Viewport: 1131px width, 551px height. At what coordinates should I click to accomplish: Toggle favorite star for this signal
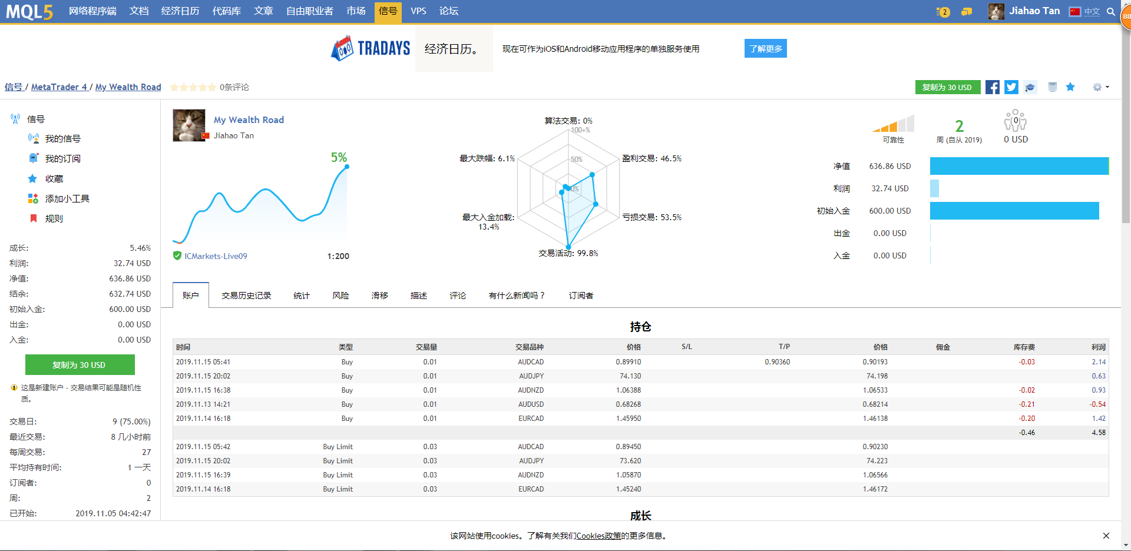coord(1070,87)
